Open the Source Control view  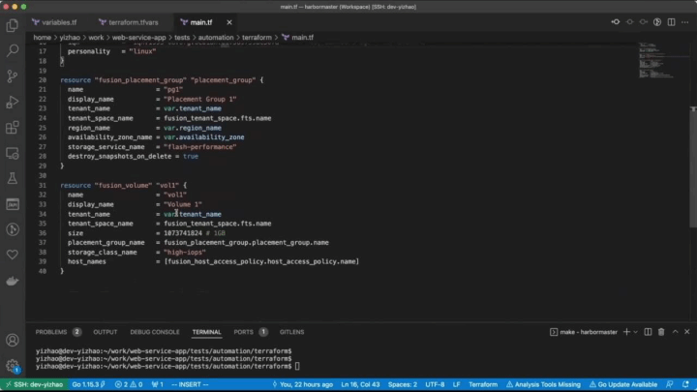[13, 76]
